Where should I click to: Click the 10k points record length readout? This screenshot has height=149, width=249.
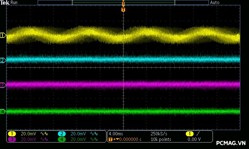coord(161,139)
